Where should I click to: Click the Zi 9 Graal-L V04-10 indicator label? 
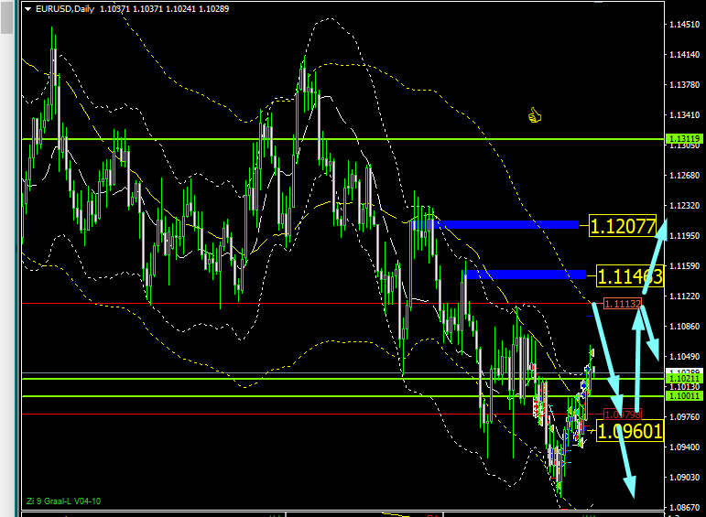64,501
